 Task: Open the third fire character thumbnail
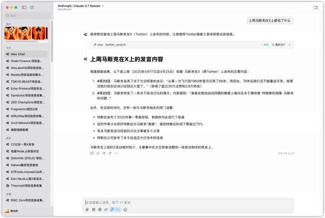click(x=38, y=33)
